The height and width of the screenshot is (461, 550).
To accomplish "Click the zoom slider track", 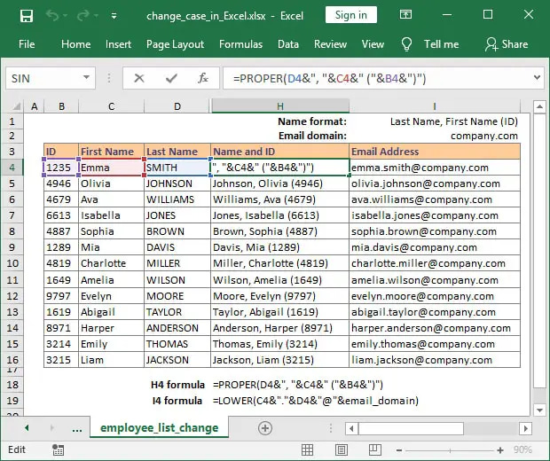I will click(450, 450).
